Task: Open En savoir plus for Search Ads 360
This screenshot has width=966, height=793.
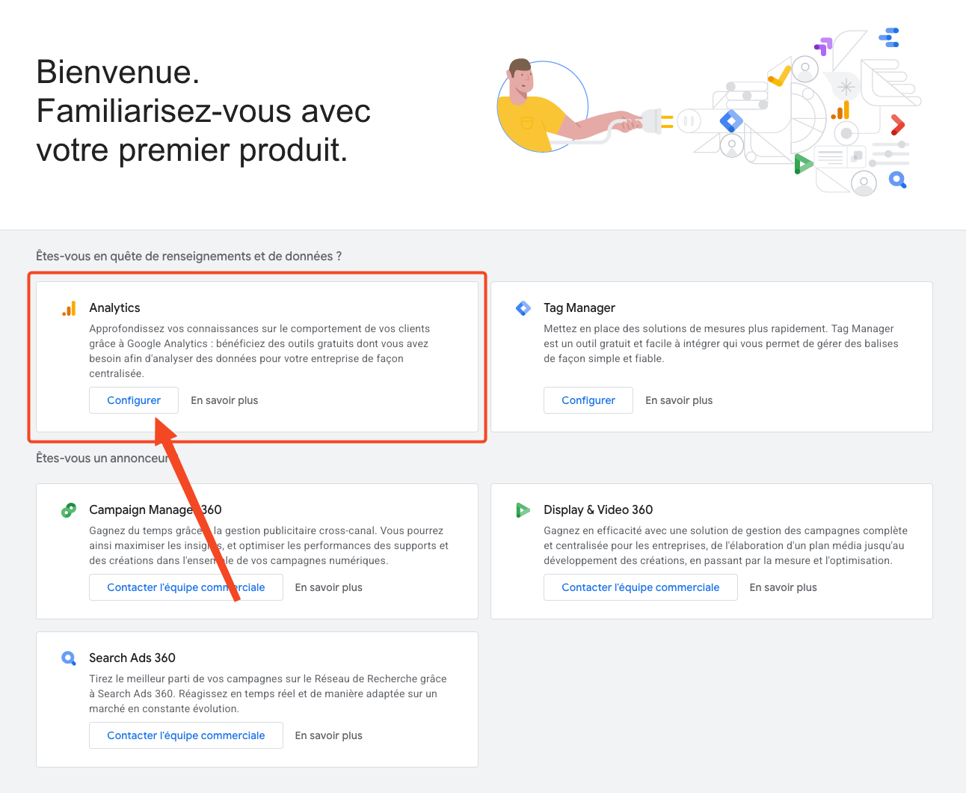Action: 328,735
